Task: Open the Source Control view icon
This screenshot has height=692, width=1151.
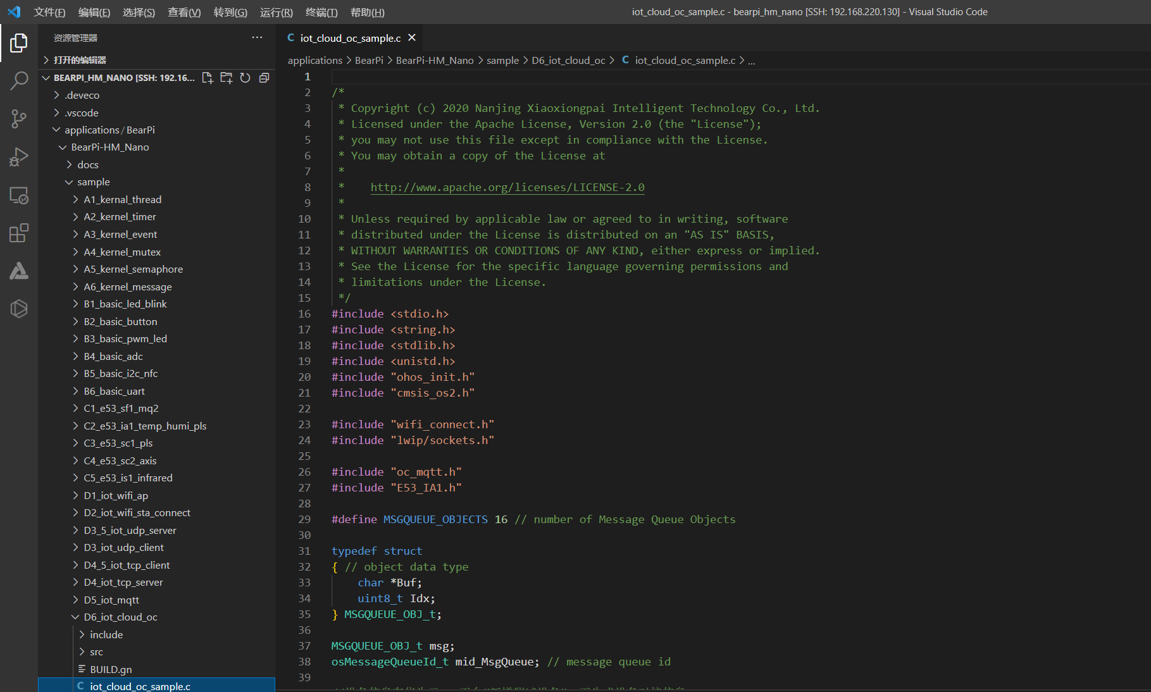Action: click(x=19, y=119)
